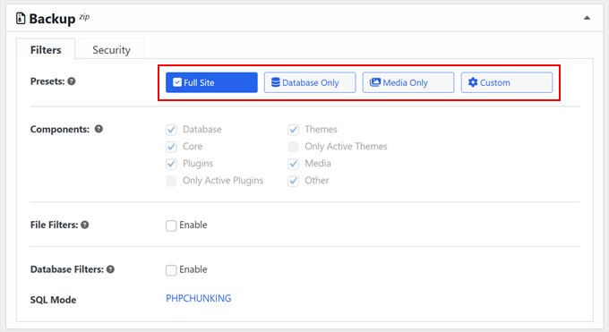This screenshot has width=609, height=332.
Task: Uncheck the Media component checkbox
Action: [x=293, y=164]
